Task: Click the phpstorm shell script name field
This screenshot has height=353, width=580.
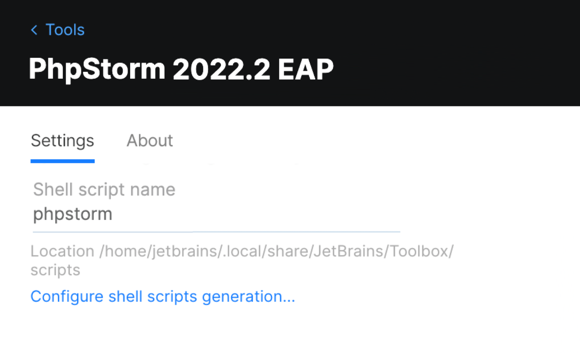Action: pyautogui.click(x=165, y=214)
